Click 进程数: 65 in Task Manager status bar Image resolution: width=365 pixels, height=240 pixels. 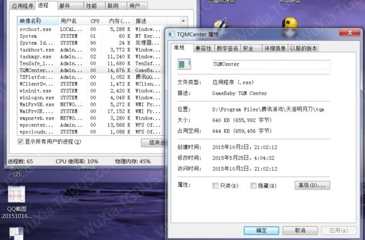click(x=20, y=161)
